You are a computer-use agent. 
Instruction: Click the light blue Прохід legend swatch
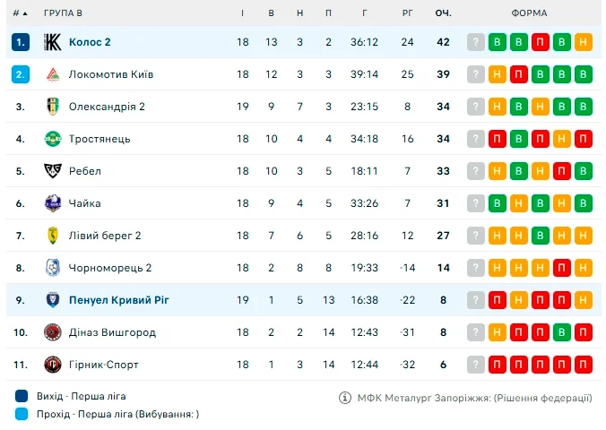coord(22,414)
